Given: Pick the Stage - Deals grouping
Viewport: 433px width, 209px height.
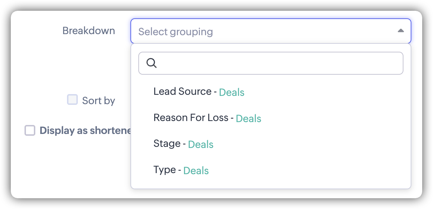Looking at the screenshot, I should tap(183, 144).
